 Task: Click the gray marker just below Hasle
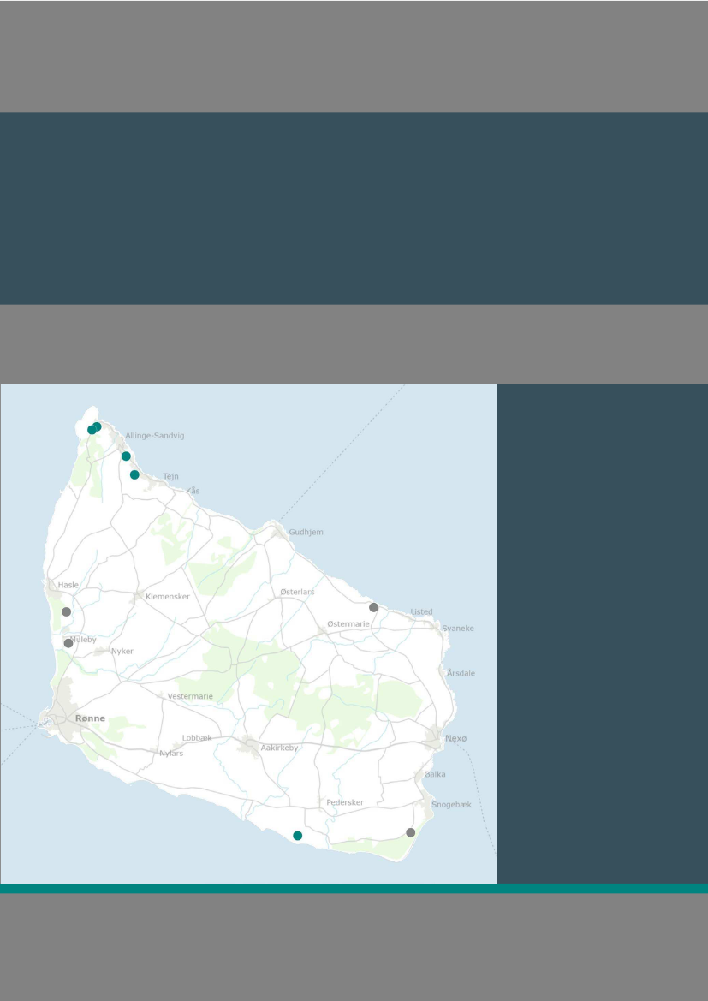66,611
